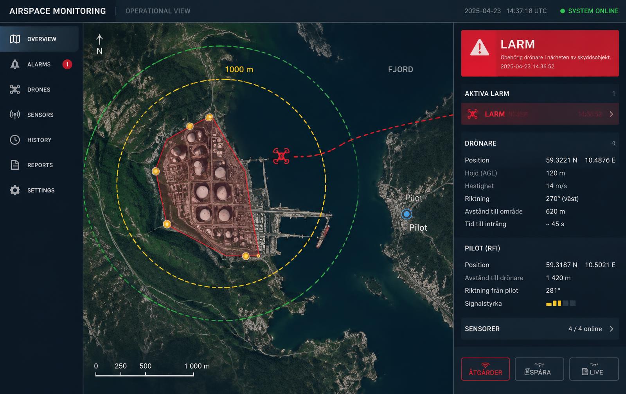Select the northernmost yellow sensor marker
This screenshot has height=394, width=626.
[209, 117]
